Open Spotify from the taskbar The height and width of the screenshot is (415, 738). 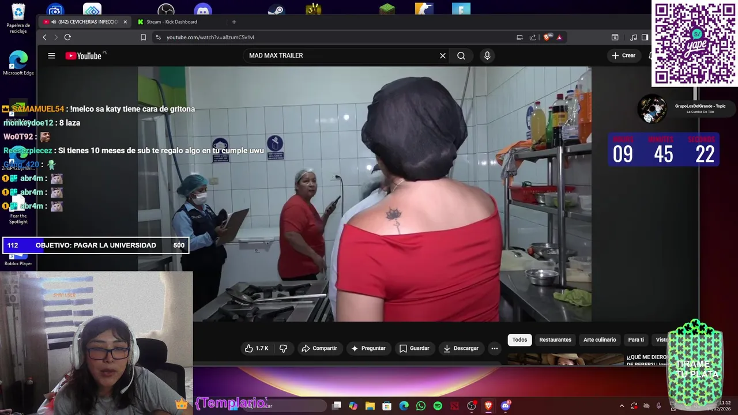tap(438, 406)
